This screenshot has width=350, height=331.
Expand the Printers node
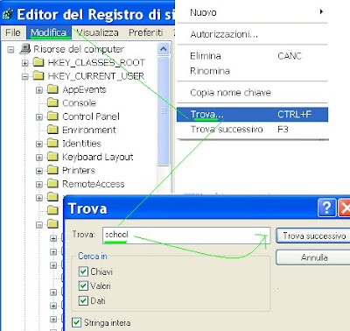tap(39, 171)
